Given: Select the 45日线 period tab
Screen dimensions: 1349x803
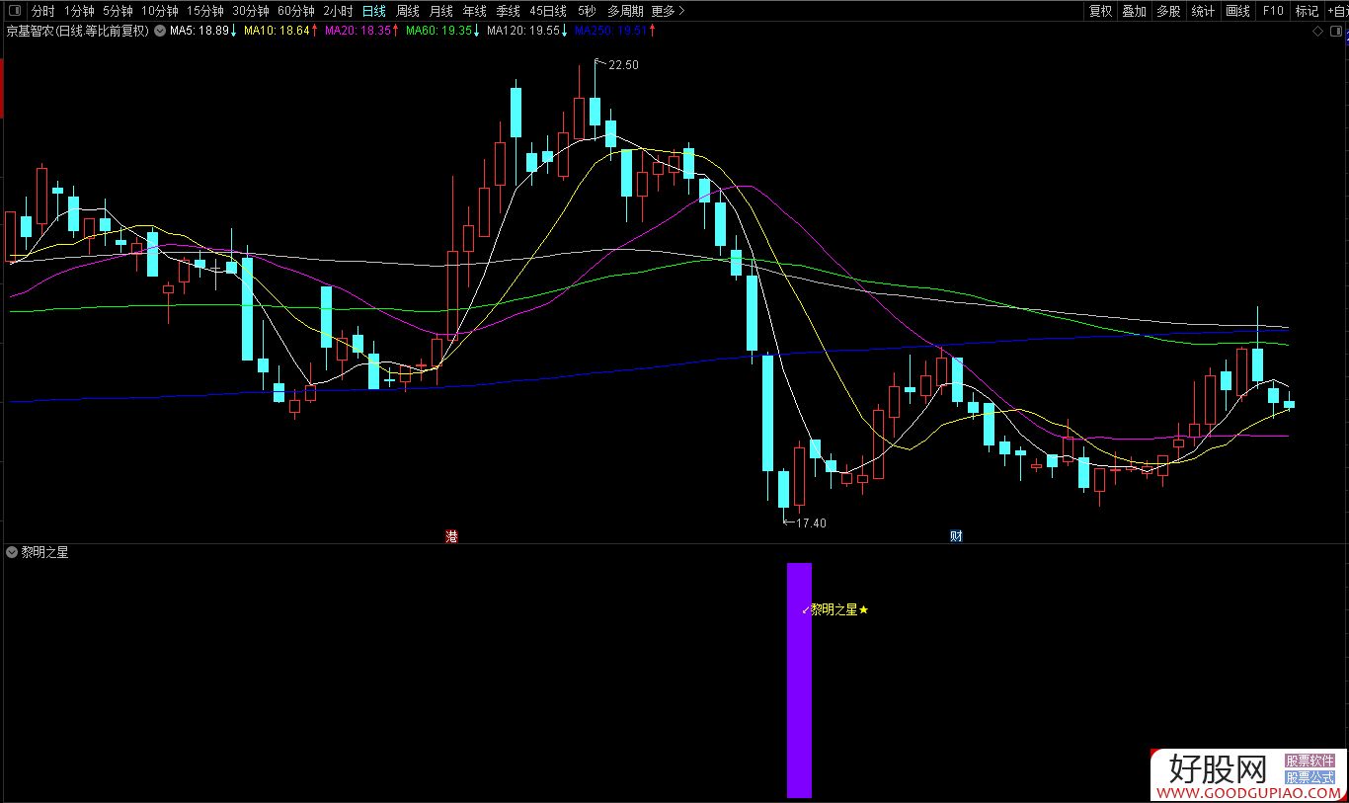Looking at the screenshot, I should 548,11.
